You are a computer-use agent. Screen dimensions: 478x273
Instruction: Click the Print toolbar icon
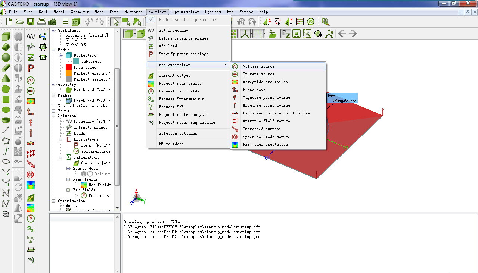[41, 22]
